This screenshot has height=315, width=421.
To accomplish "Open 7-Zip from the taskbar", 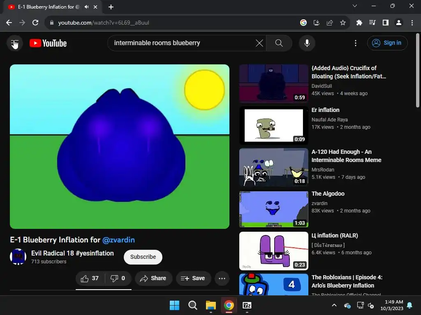I will point(247,305).
